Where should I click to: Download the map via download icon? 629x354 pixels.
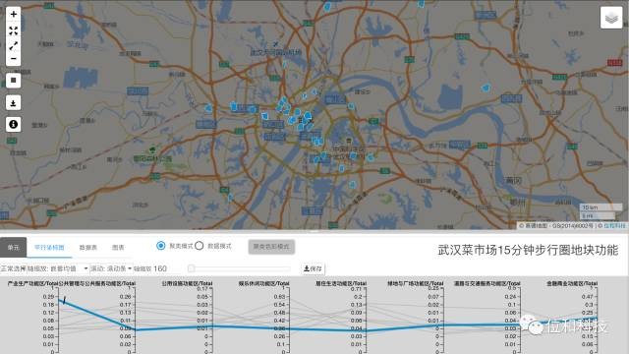(x=13, y=102)
